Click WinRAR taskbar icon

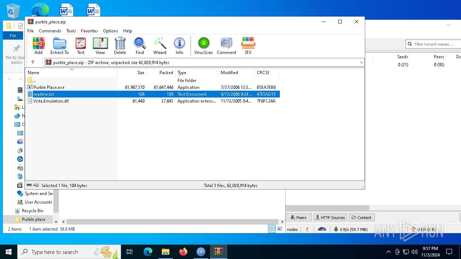point(219,252)
